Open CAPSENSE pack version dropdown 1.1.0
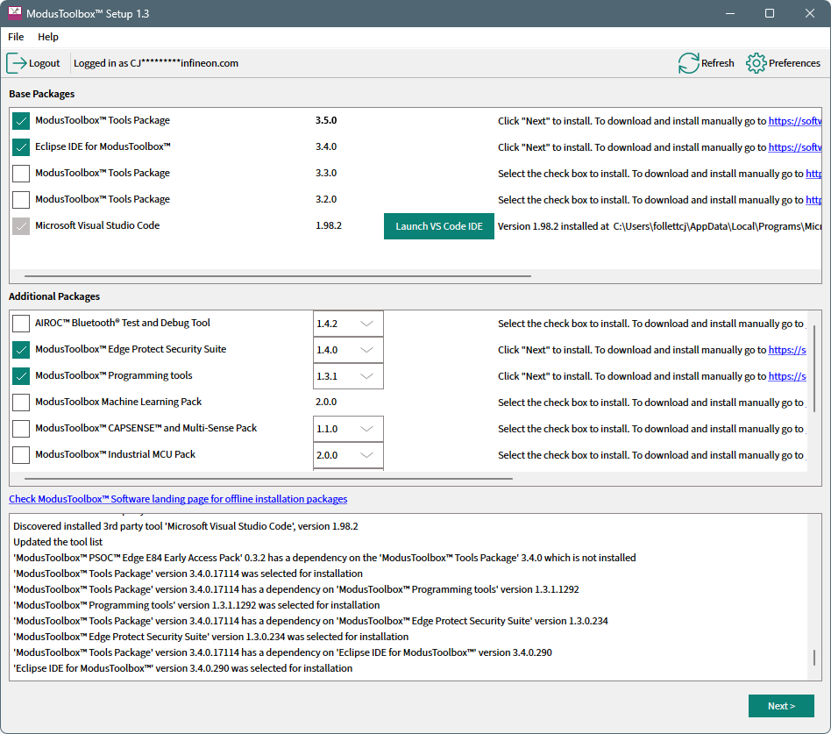The image size is (831, 734). [x=348, y=429]
